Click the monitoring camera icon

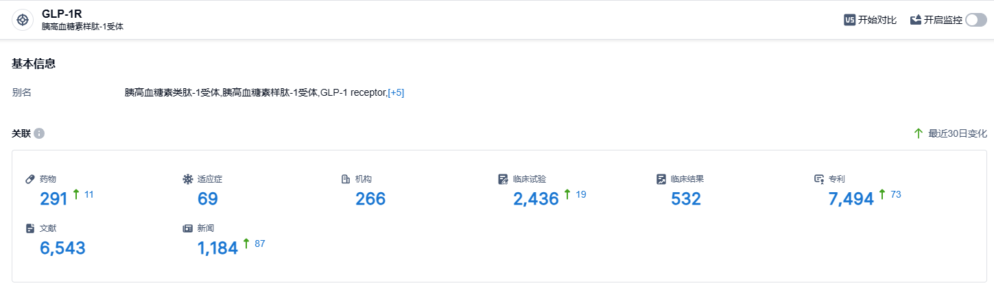(x=915, y=21)
